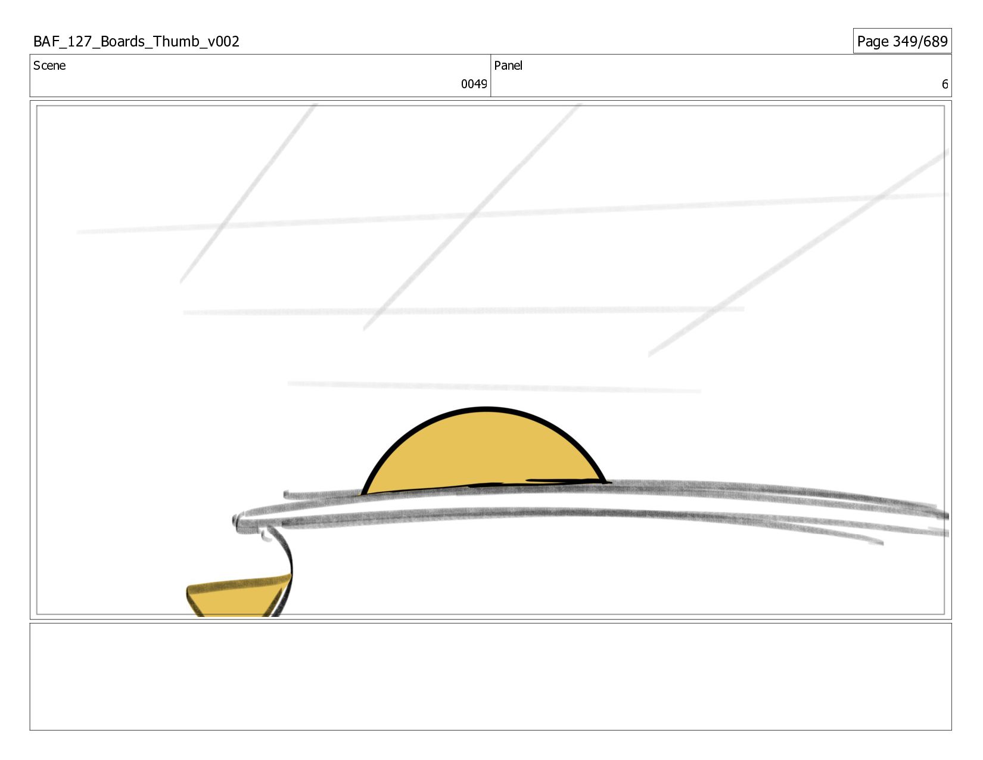Click the BAF_127_Boards_Thumb_v002 title text
Screen dimensions: 983x760
click(136, 42)
